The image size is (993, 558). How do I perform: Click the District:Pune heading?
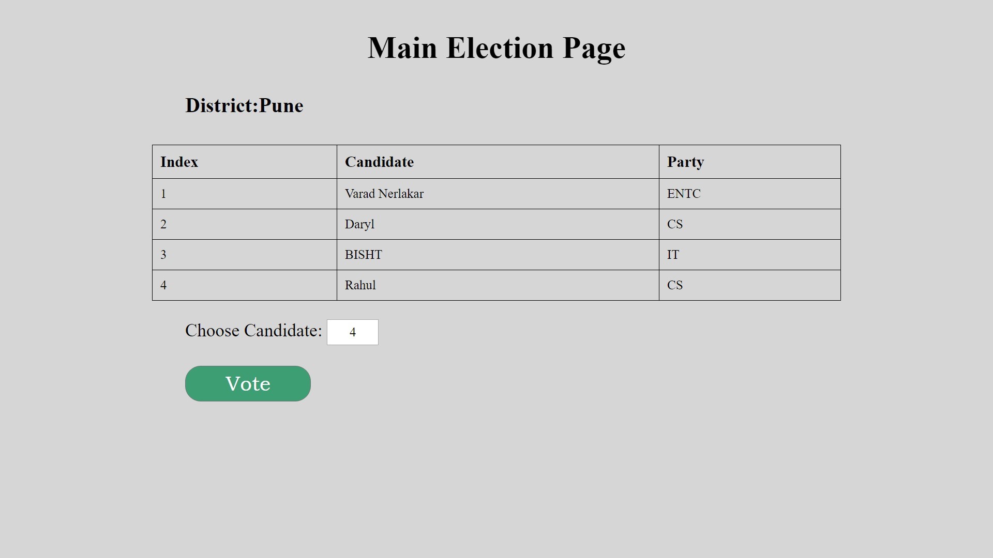pyautogui.click(x=244, y=105)
